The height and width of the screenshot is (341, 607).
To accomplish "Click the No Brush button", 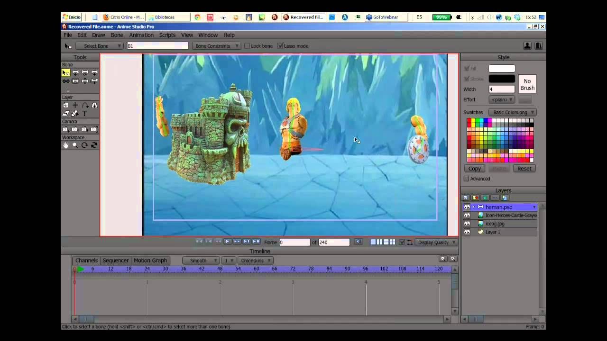I will click(527, 84).
